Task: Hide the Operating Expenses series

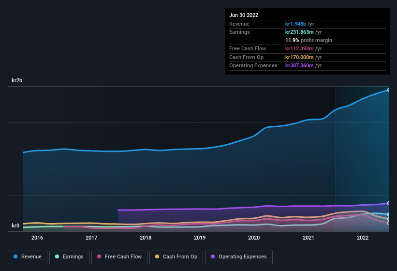Action: pyautogui.click(x=238, y=257)
